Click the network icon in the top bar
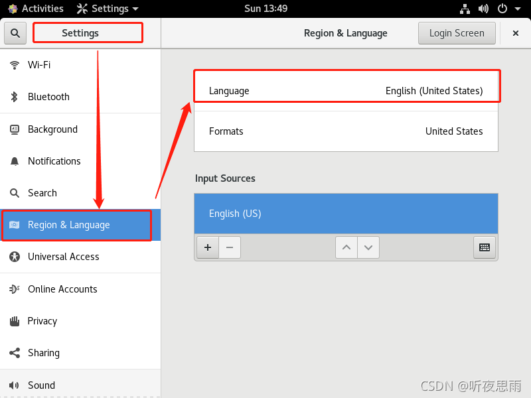Screen dimensions: 531x398 pos(465,9)
